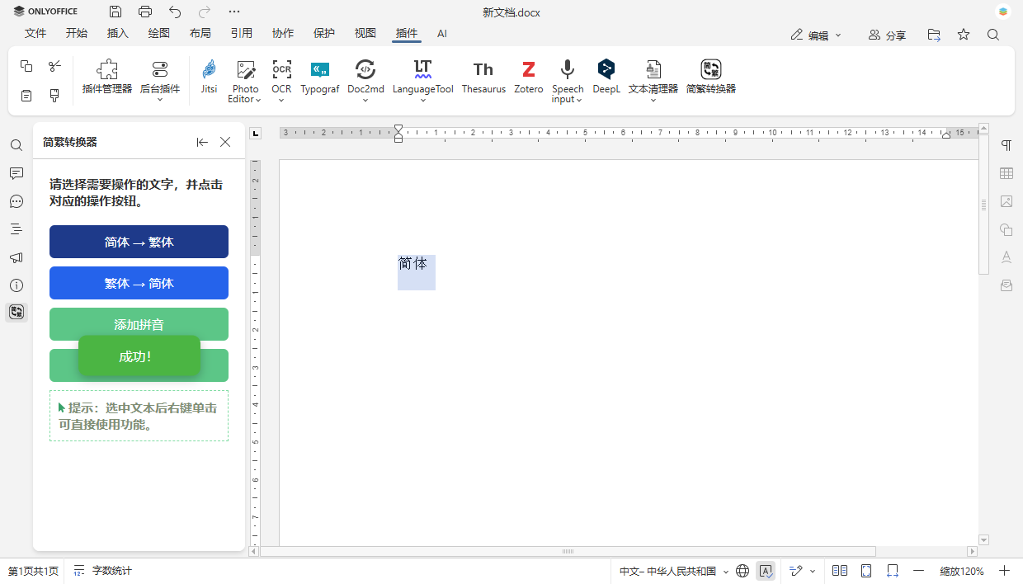Screen dimensions: 1023x584
Task: Toggle nonprinting characters paragraph mark
Action: 1006,145
